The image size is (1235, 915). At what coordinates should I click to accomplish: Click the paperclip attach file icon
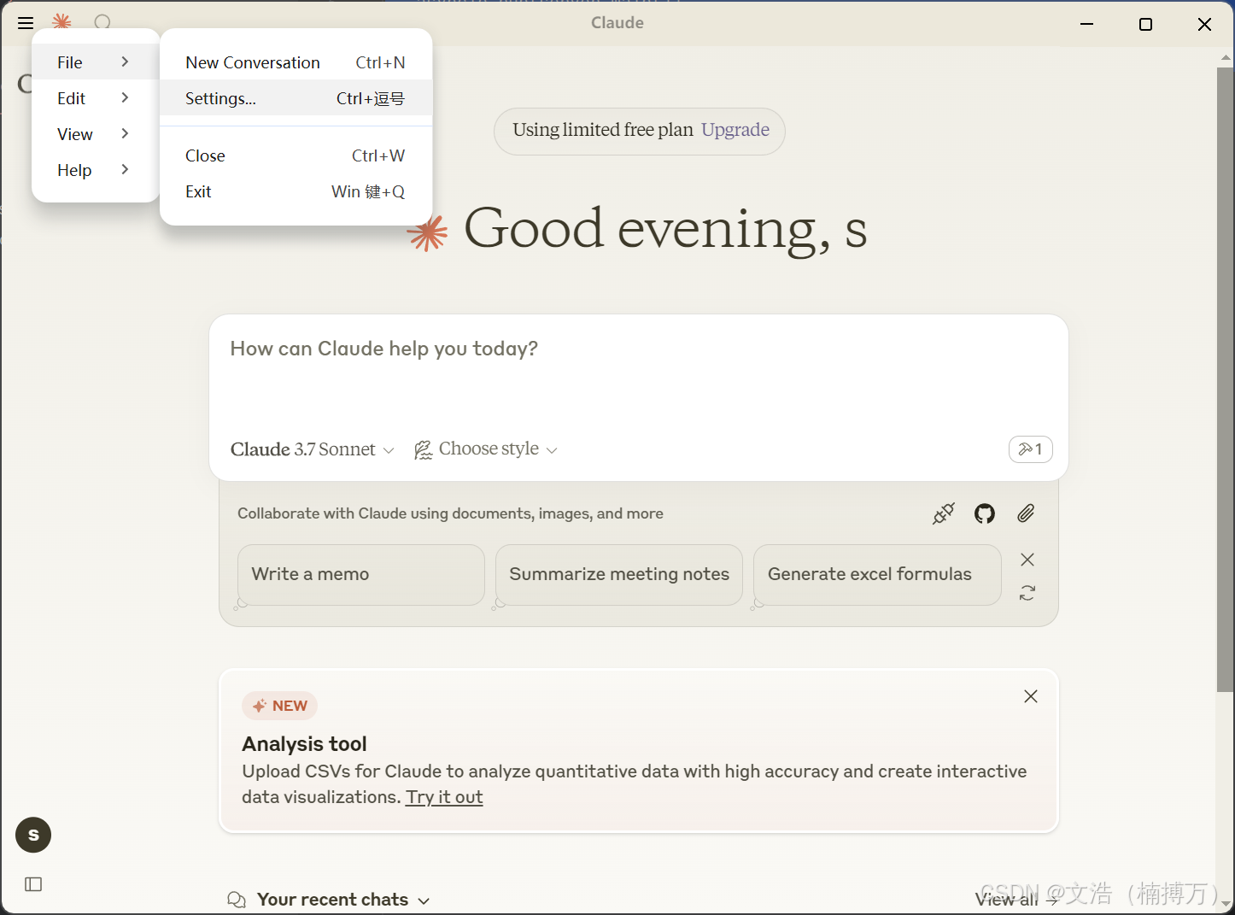pyautogui.click(x=1026, y=513)
